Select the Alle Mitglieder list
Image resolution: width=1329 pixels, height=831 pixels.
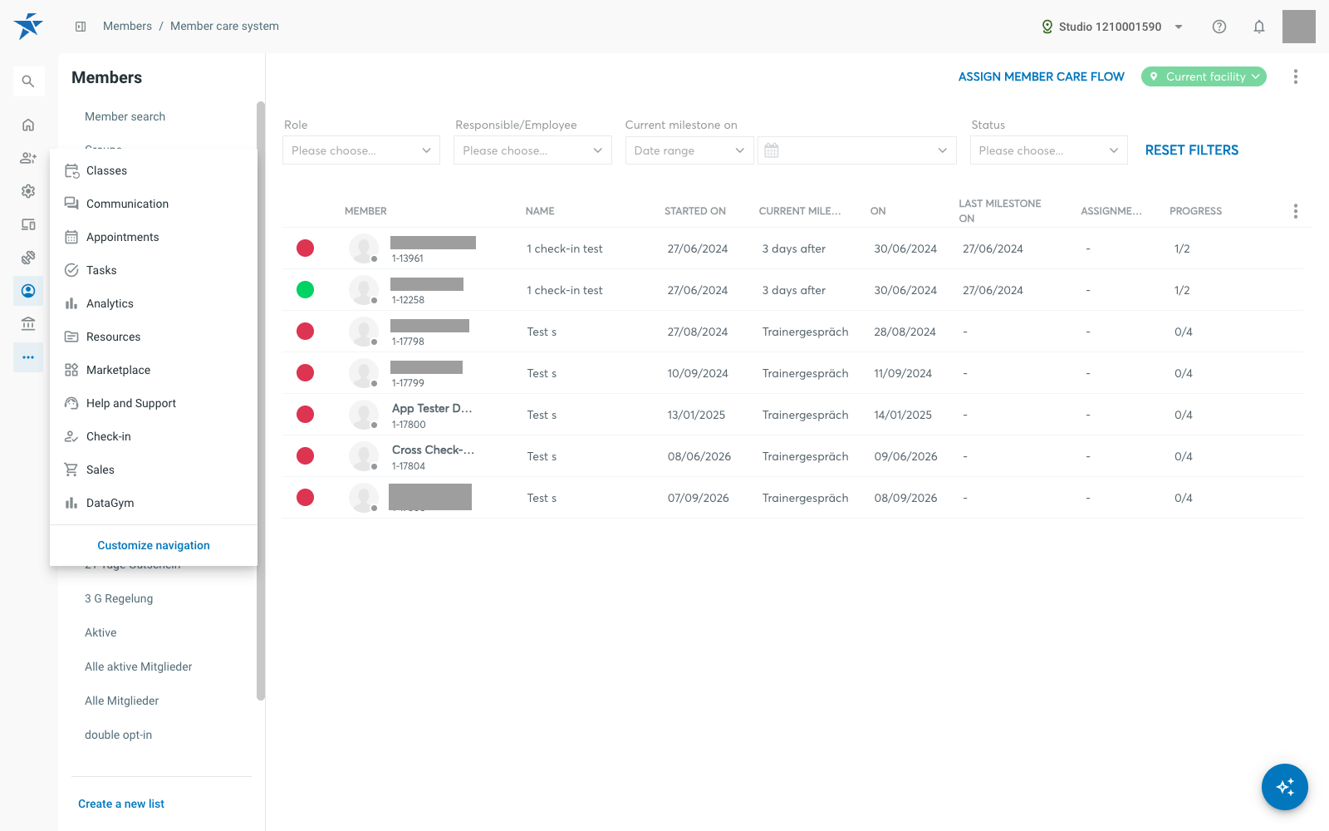pos(121,701)
